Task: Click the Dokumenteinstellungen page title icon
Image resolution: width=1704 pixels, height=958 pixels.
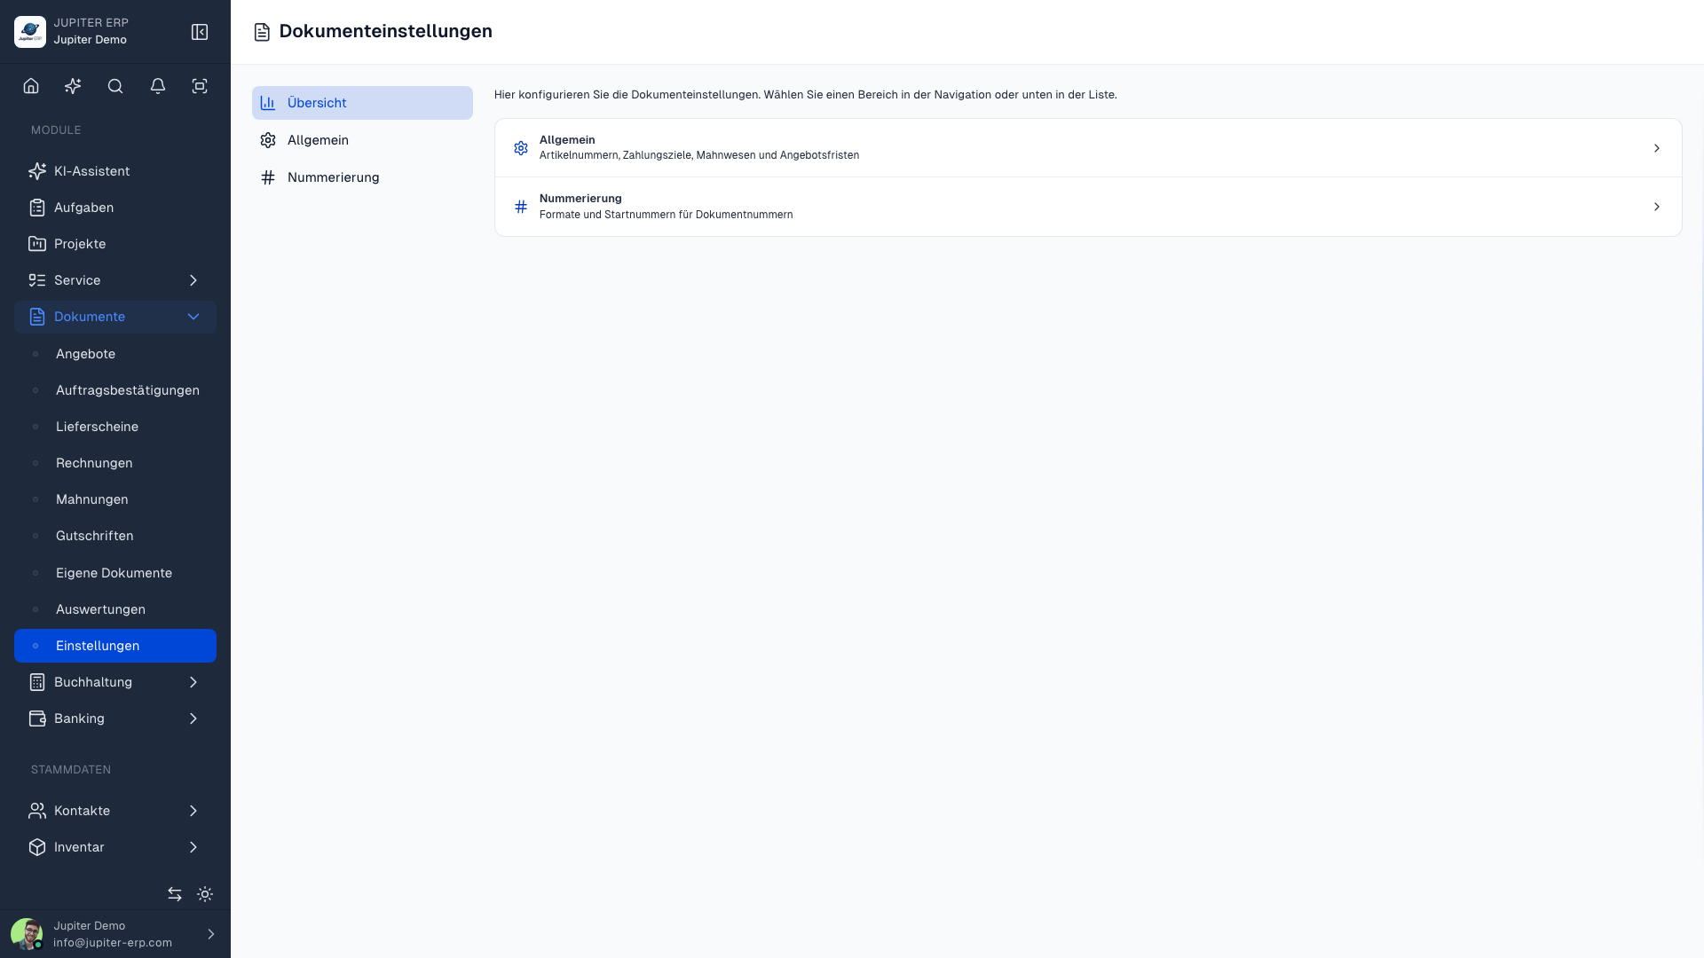Action: coord(262,32)
